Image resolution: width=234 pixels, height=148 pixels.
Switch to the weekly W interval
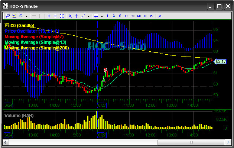tap(151, 16)
